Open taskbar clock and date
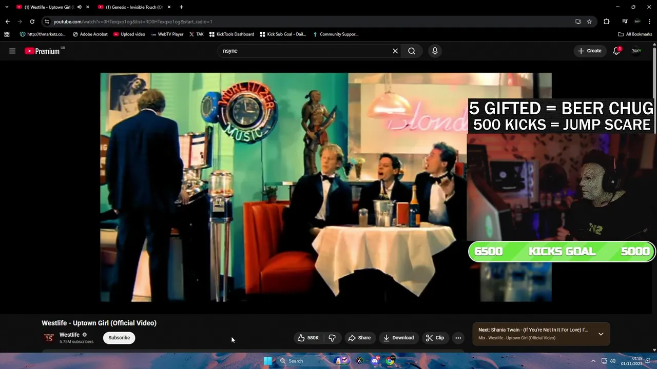The height and width of the screenshot is (369, 657). click(x=631, y=361)
